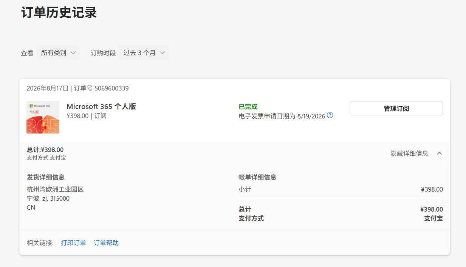
Task: Click the 支付方式:支付宝 summary line
Action: click(x=46, y=158)
